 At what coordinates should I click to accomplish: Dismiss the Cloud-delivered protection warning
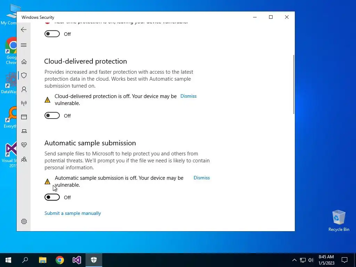coord(188,96)
